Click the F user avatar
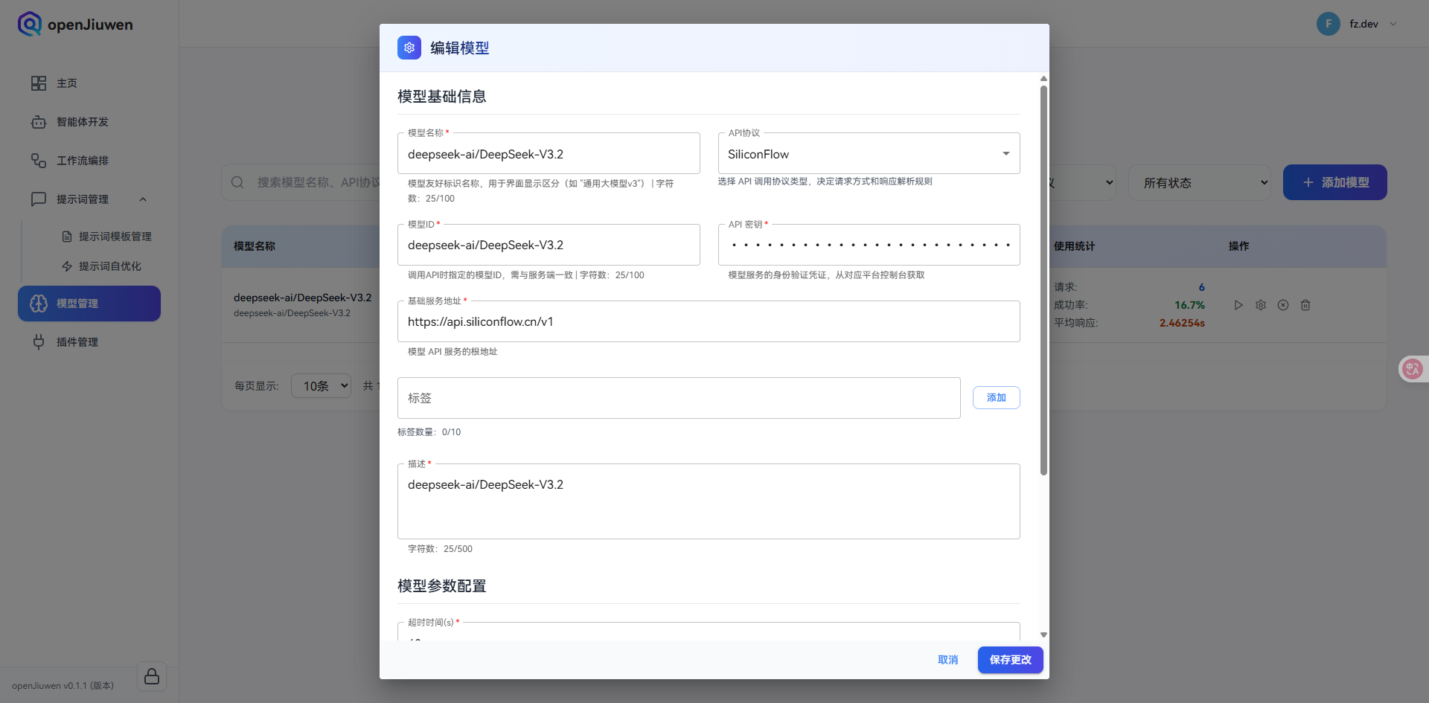The height and width of the screenshot is (703, 1429). click(1328, 24)
